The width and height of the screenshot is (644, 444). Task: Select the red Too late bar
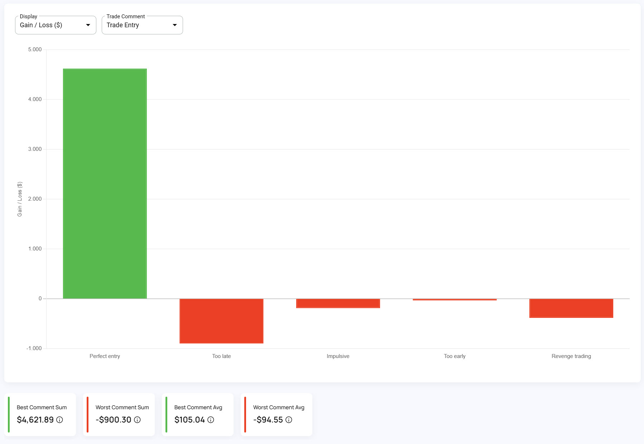click(x=221, y=321)
